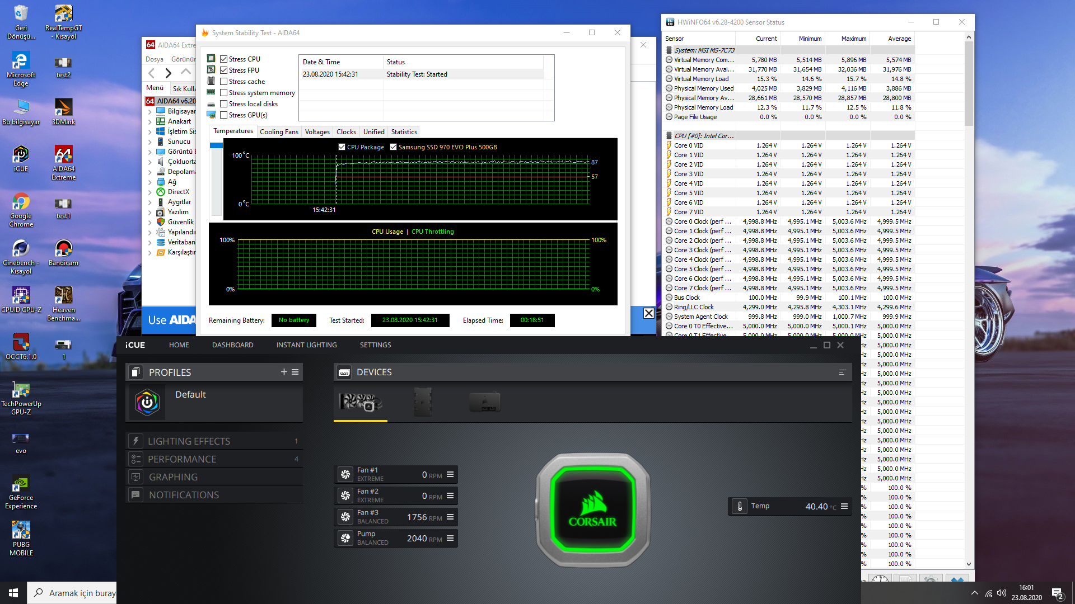The image size is (1075, 604).
Task: Uncheck the Stress FPU checkbox
Action: pos(224,70)
